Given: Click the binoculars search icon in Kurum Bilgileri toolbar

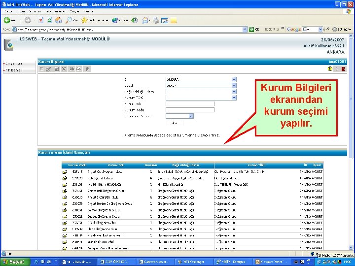Looking at the screenshot, I should [72, 69].
